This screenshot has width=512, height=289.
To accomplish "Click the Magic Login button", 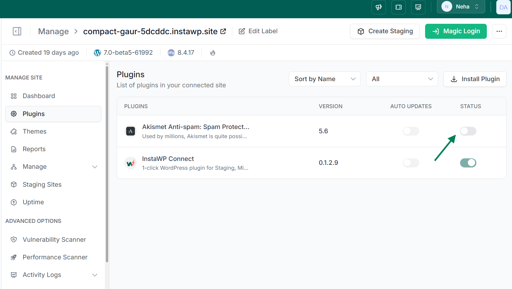I will tap(455, 31).
